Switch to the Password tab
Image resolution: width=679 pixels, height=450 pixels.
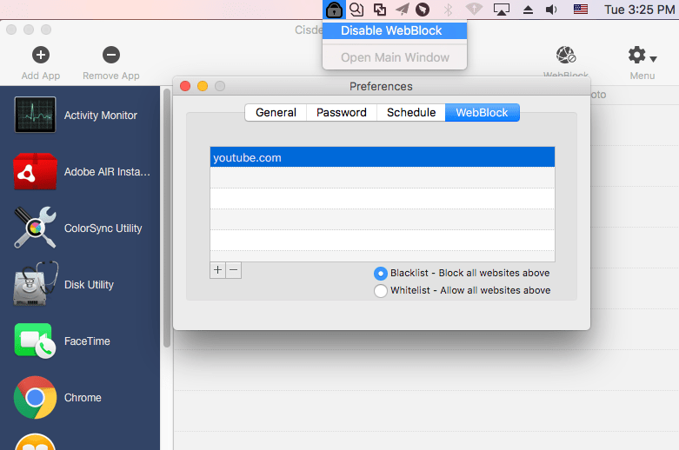click(341, 113)
